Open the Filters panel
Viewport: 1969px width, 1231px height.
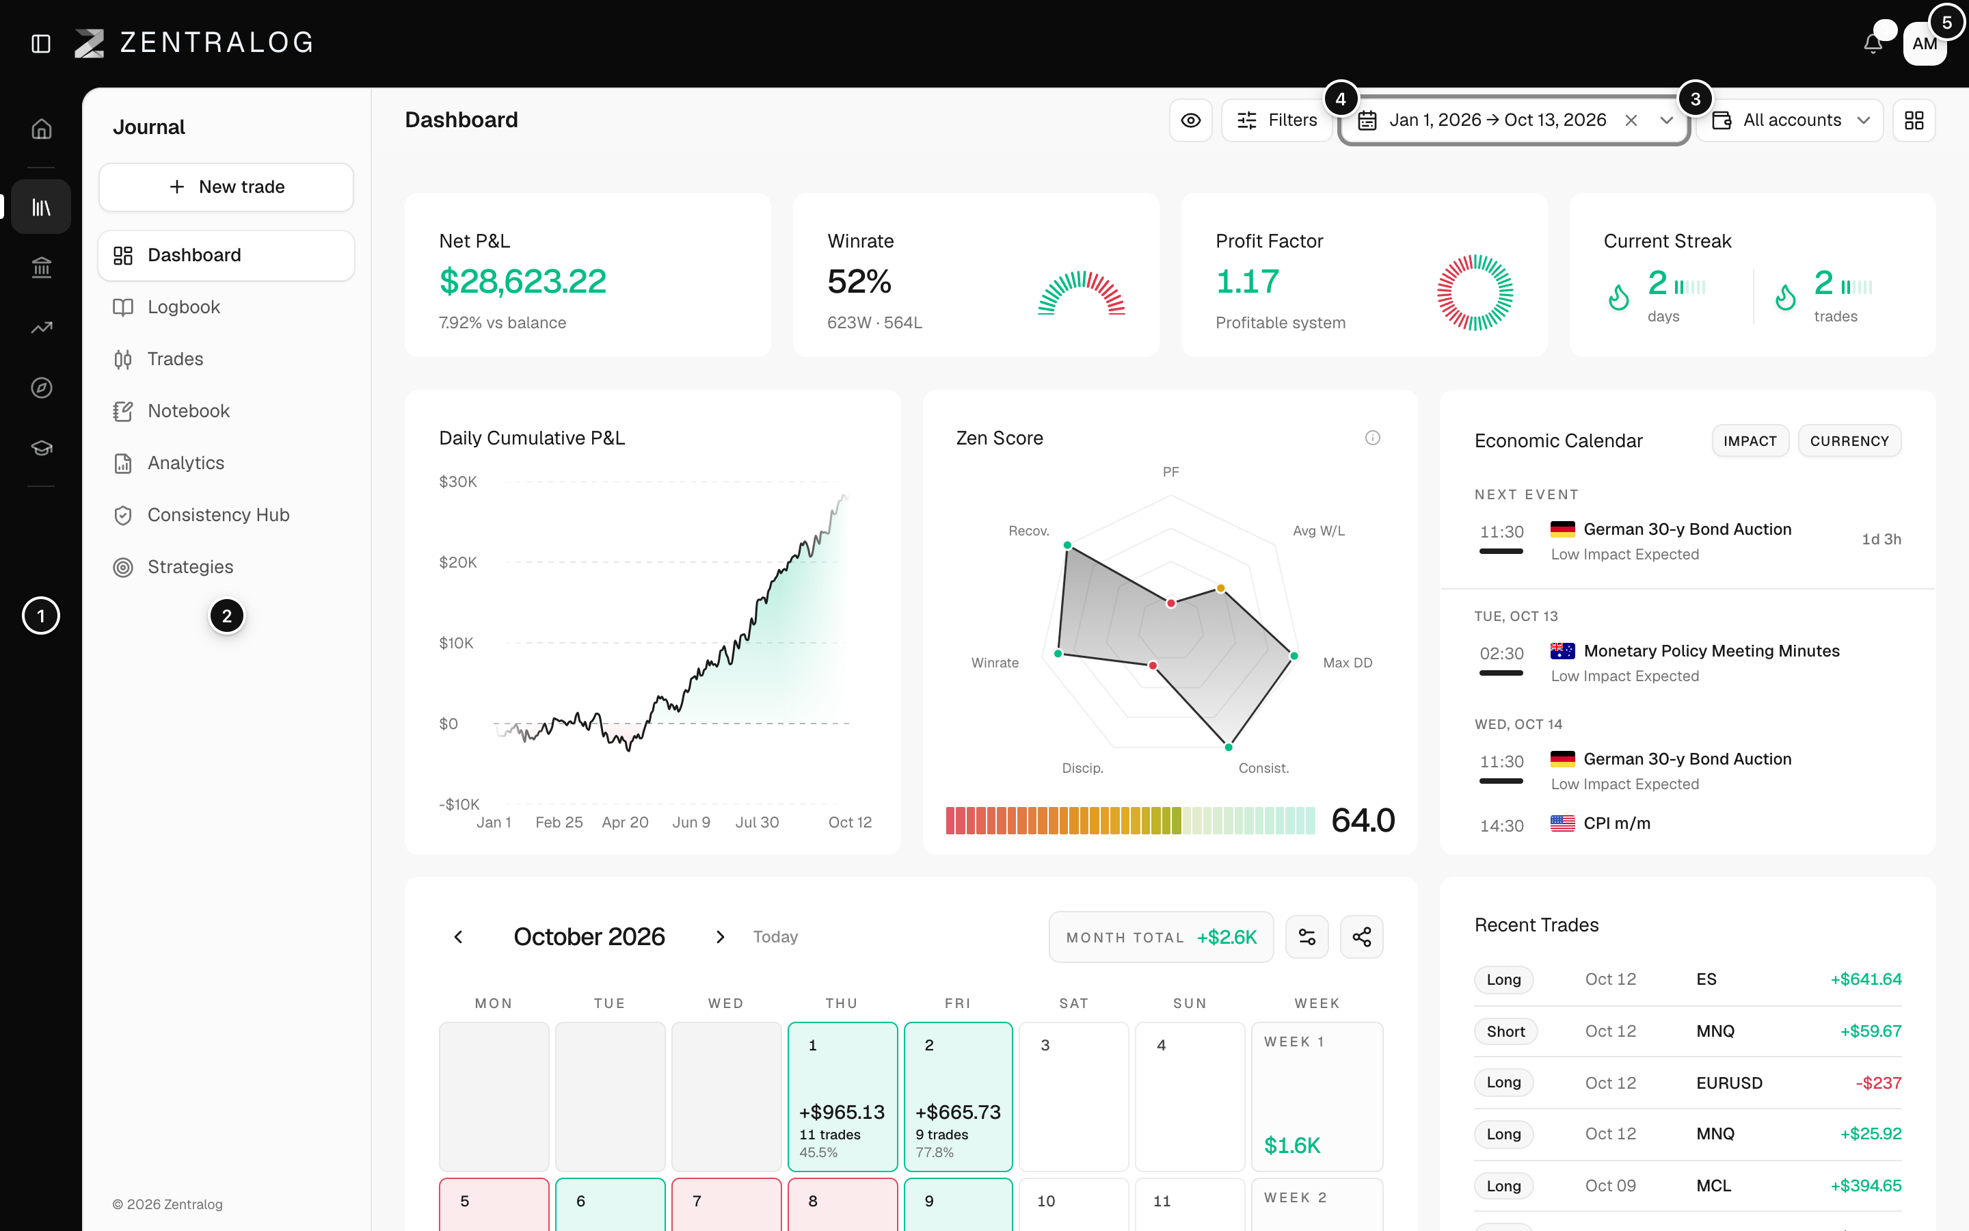(x=1276, y=120)
